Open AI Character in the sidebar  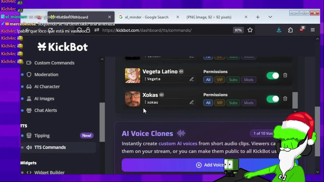[x=47, y=86]
